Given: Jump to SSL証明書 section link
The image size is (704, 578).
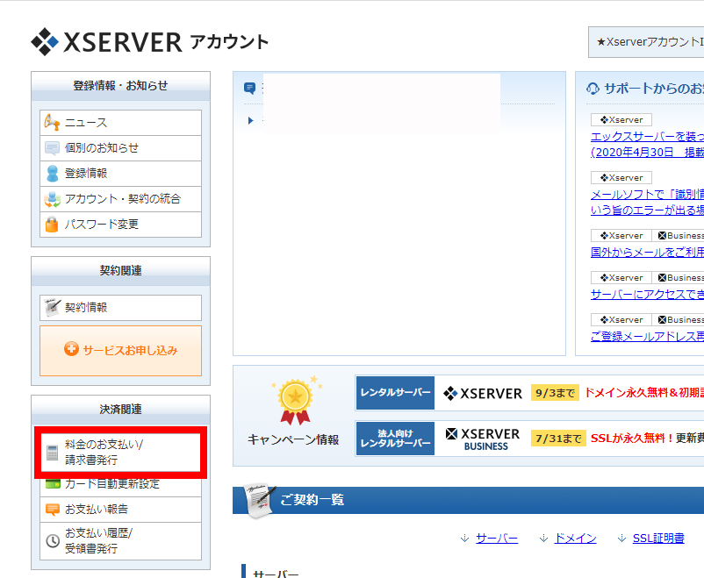Looking at the screenshot, I should pos(657,539).
